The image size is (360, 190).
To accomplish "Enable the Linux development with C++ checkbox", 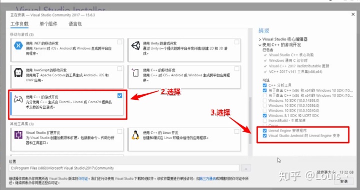I will click(236, 131).
